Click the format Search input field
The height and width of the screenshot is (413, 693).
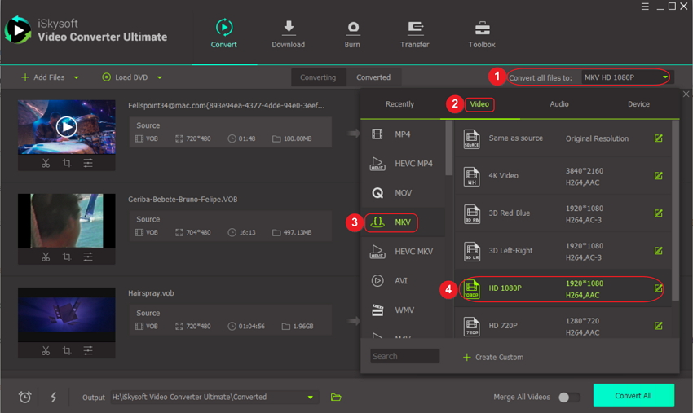(x=404, y=356)
